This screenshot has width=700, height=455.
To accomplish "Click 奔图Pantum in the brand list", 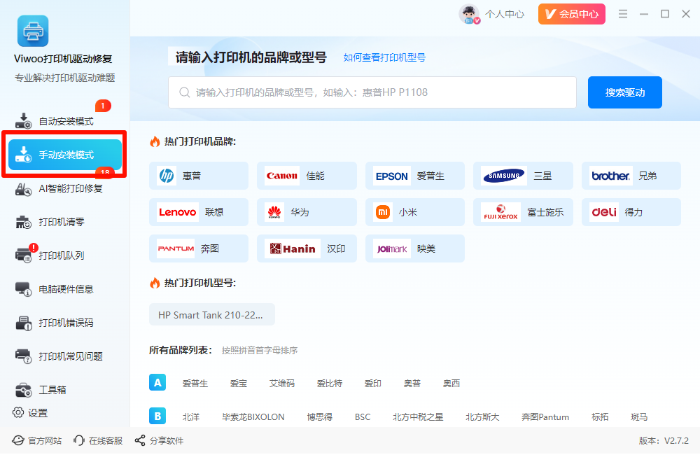I will coord(545,416).
